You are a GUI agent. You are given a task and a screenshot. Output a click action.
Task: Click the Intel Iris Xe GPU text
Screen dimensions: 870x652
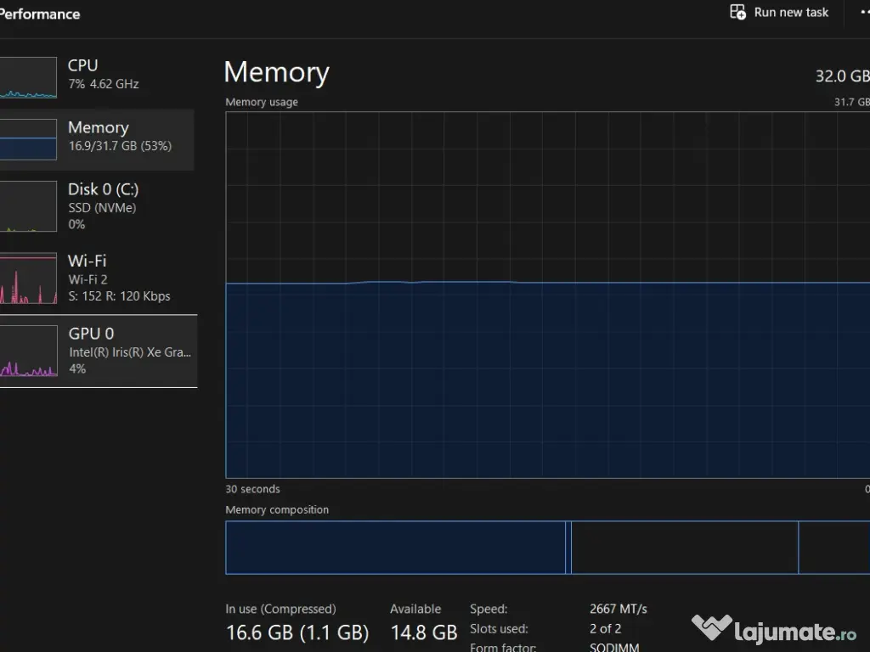130,352
